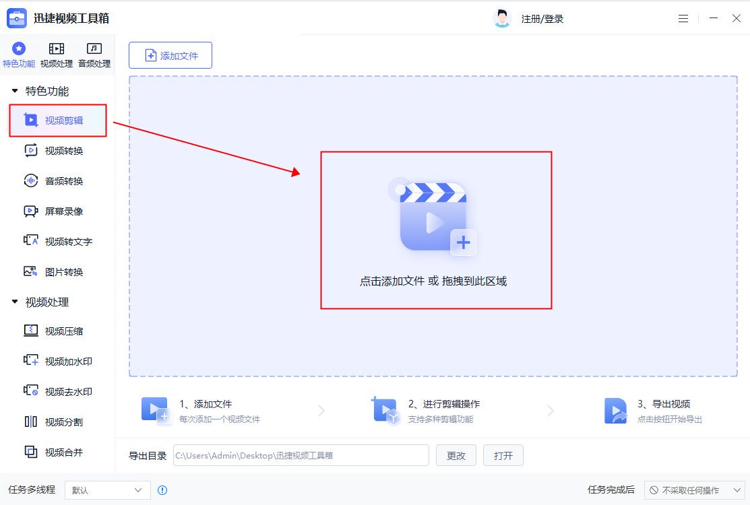The height and width of the screenshot is (505, 750).
Task: Minimize the window
Action: click(713, 18)
